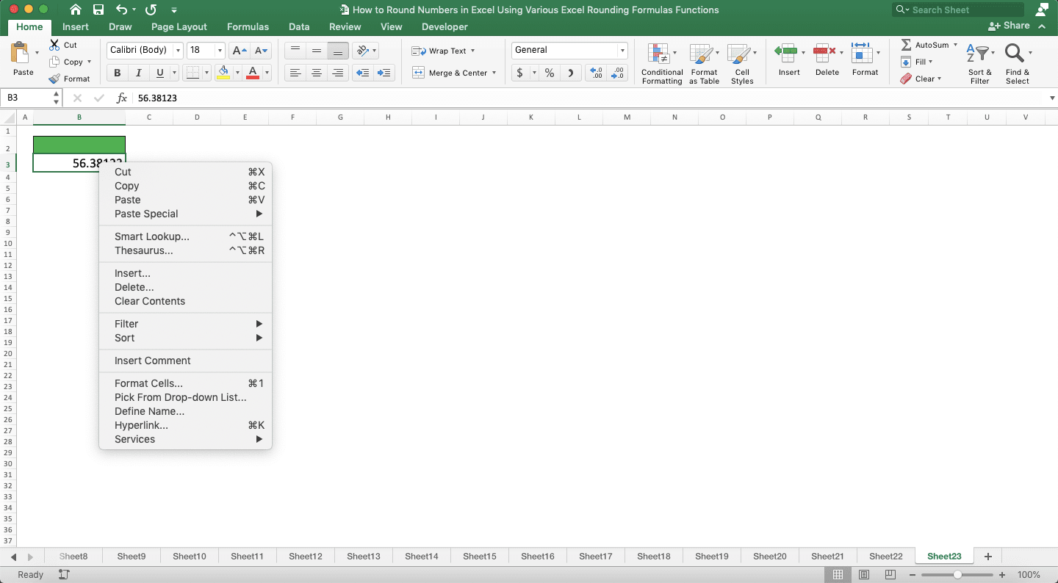
Task: Expand the Paste Special submenu
Action: pos(145,214)
